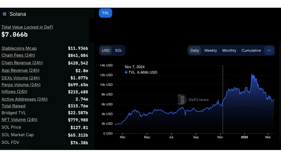Select the Weekly interval tab
Image resolution: width=281 pixels, height=158 pixels.
[x=210, y=50]
